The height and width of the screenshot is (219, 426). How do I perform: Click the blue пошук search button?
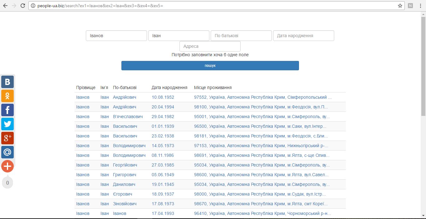[x=210, y=66]
